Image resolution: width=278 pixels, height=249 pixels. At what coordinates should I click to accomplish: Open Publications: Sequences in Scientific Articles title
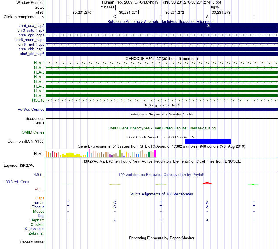coord(162,114)
